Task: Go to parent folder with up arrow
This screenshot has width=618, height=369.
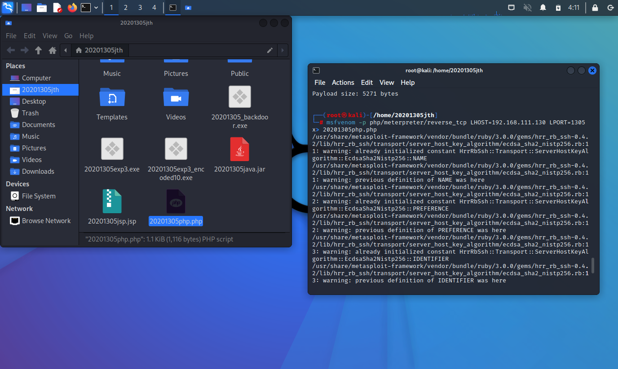Action: (39, 50)
